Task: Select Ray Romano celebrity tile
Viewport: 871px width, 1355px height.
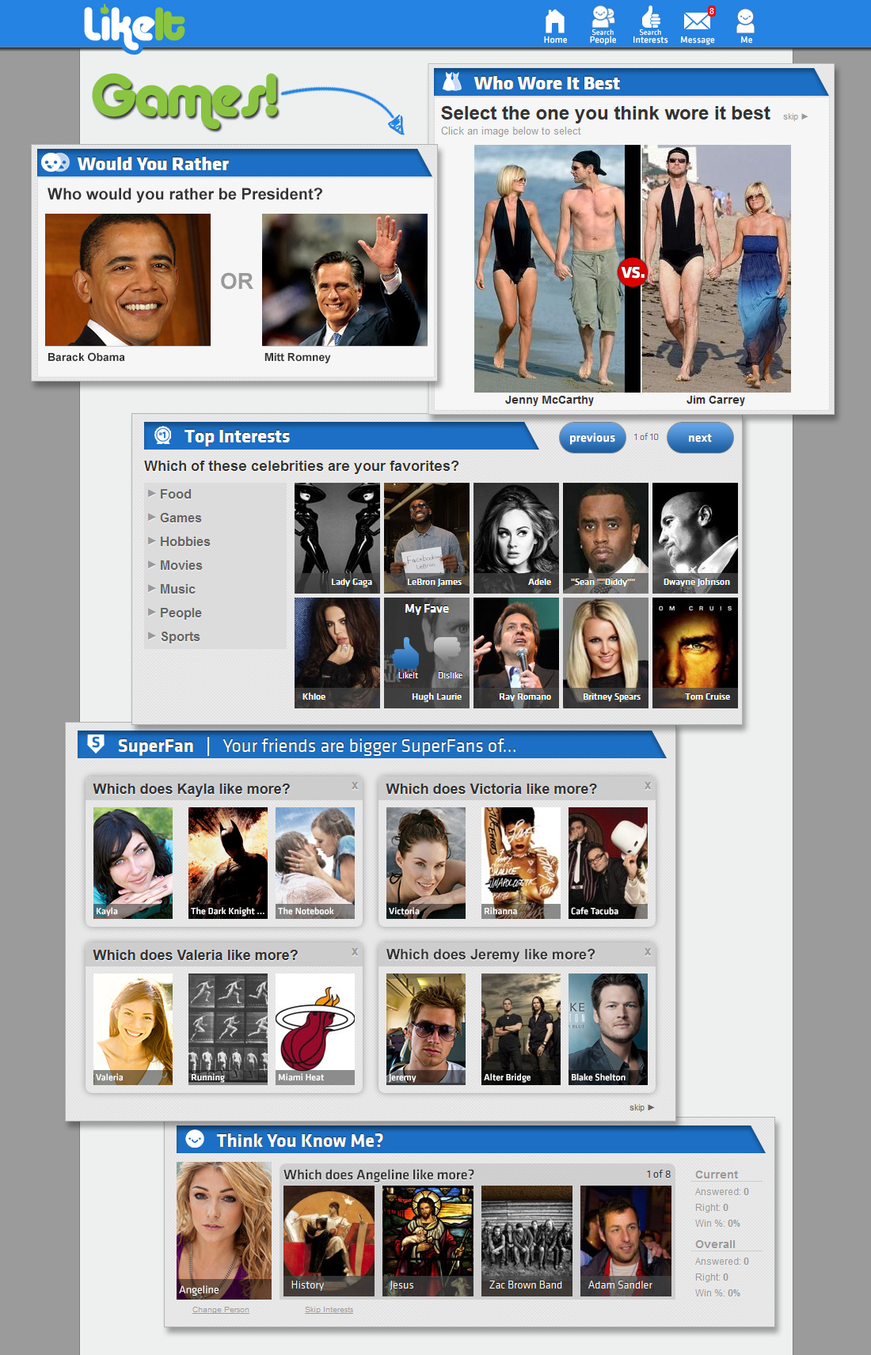Action: (x=516, y=653)
